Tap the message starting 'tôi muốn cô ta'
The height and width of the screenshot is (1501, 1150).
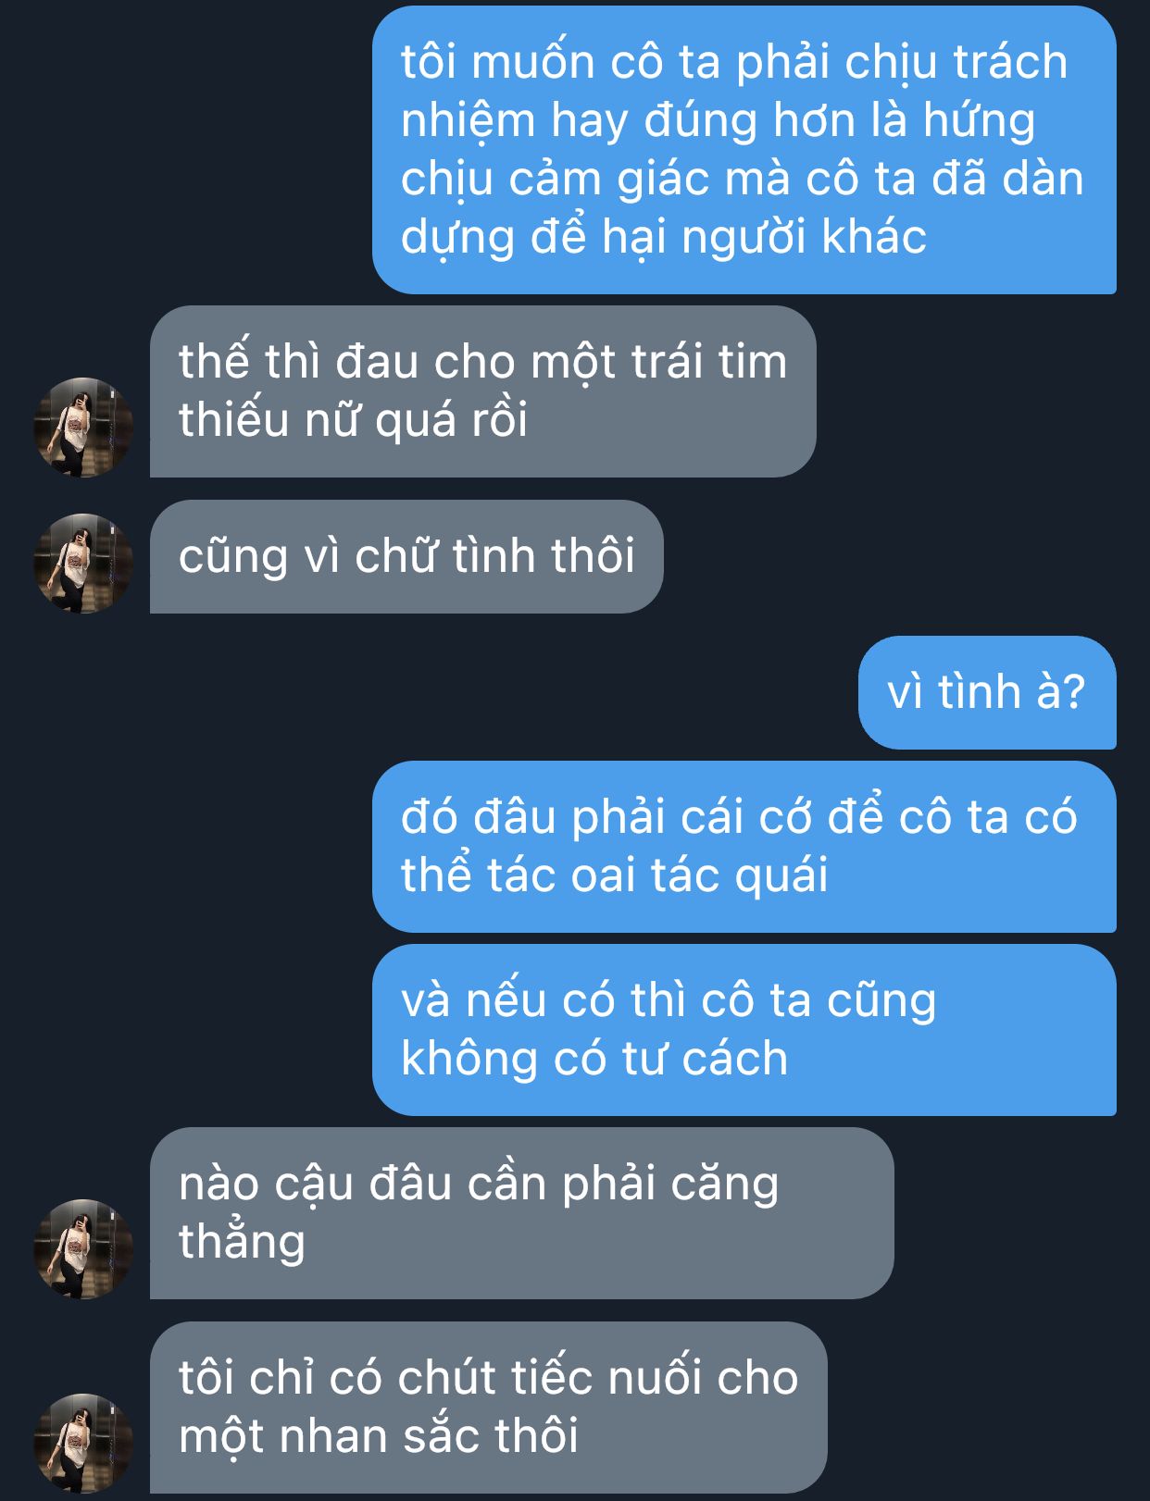[744, 150]
